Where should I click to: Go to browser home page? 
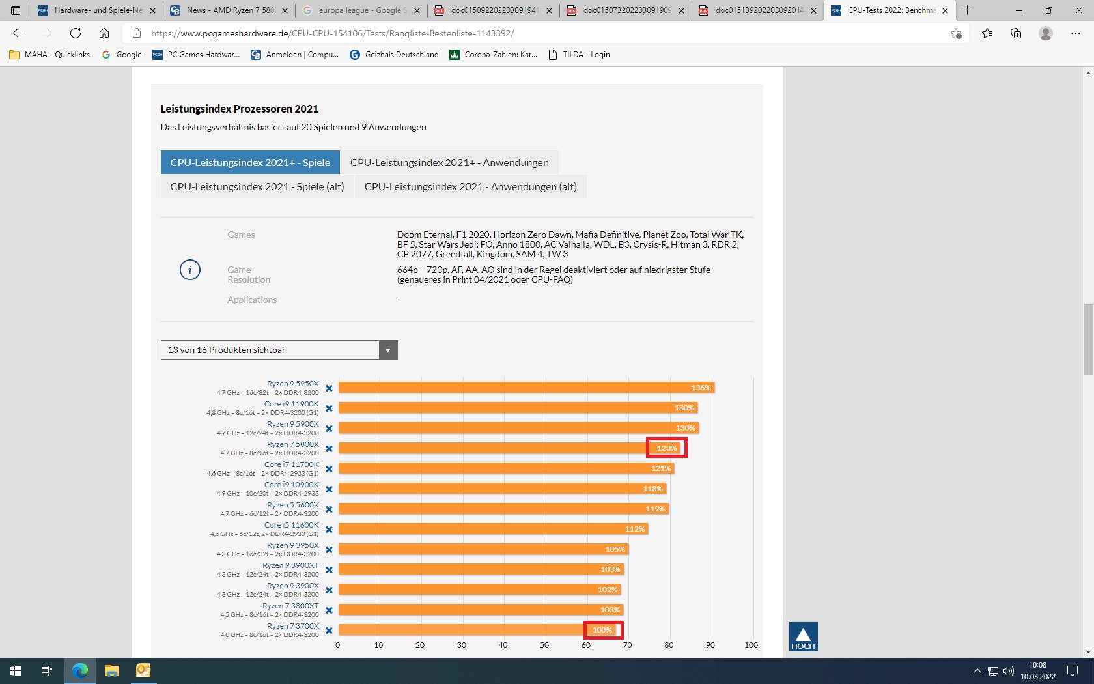click(104, 33)
